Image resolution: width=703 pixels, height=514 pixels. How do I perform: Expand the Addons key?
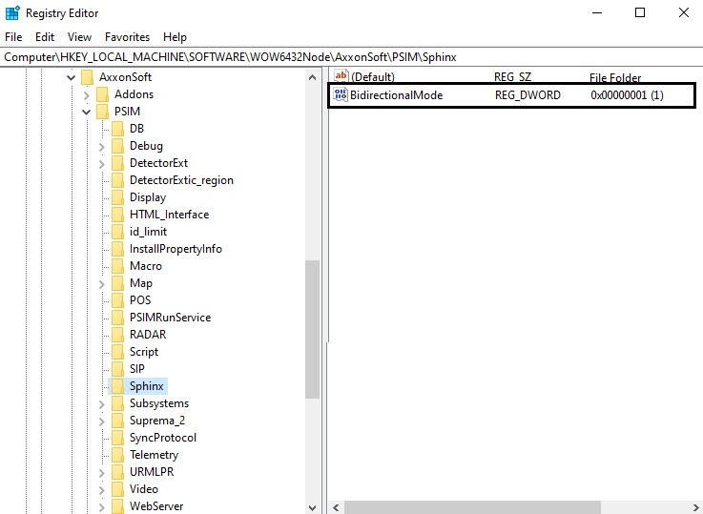pyautogui.click(x=87, y=95)
